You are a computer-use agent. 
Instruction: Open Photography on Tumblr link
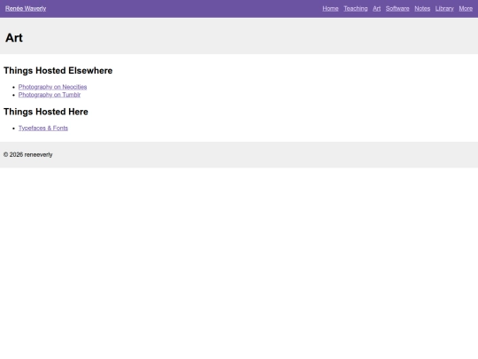point(50,95)
